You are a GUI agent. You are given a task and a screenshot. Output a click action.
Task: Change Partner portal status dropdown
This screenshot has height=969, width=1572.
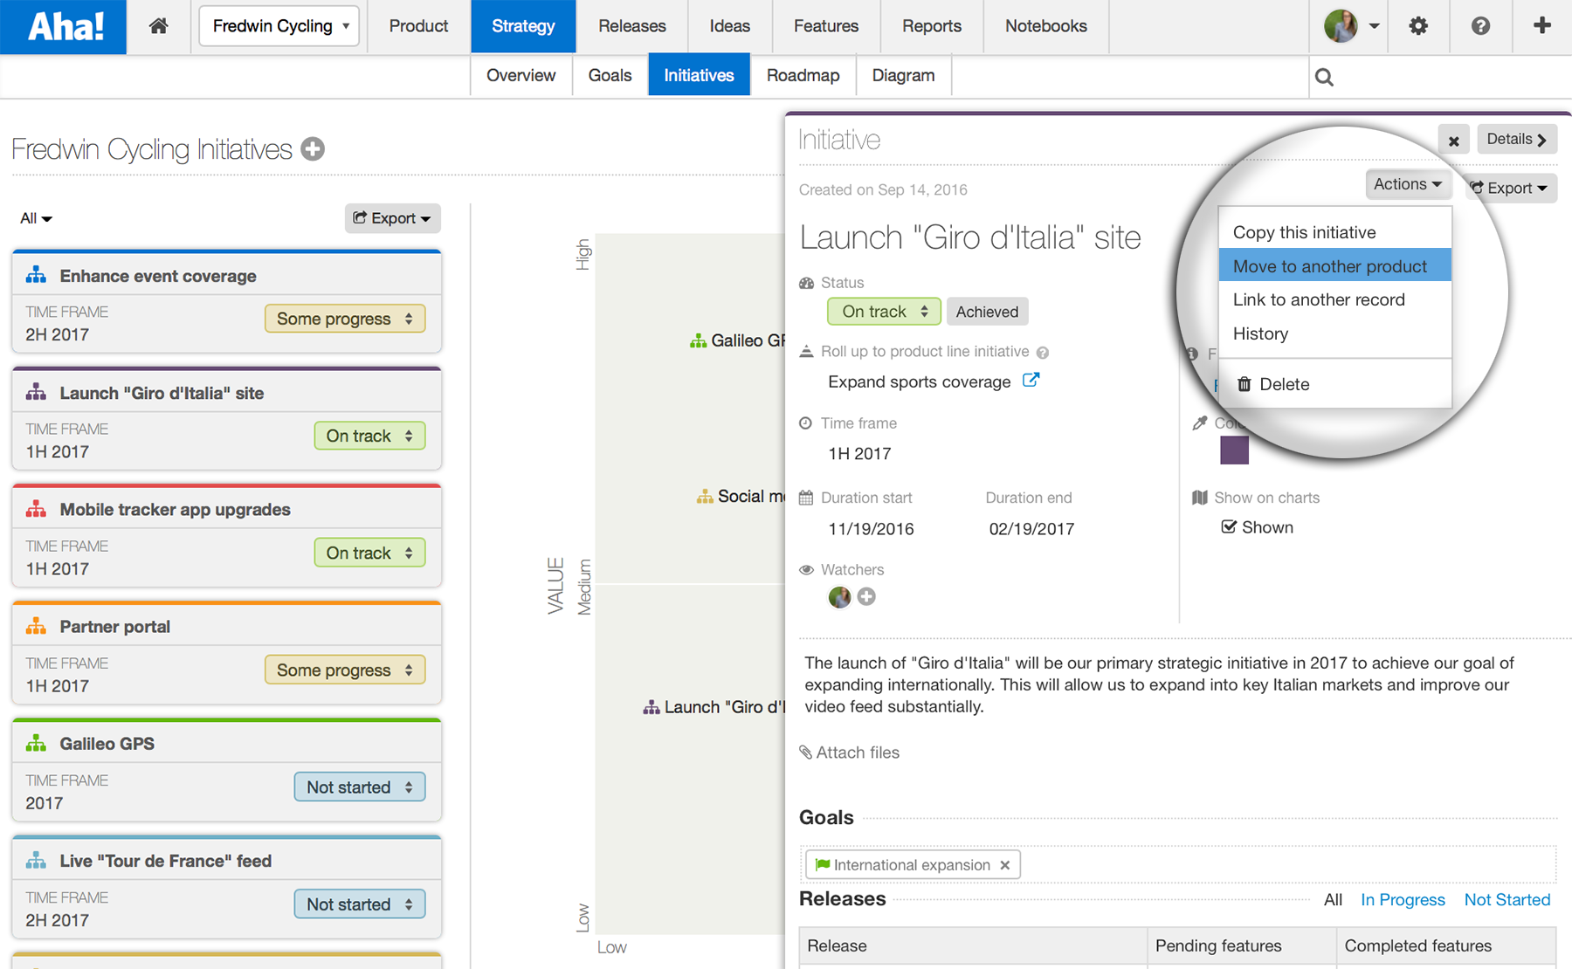pyautogui.click(x=345, y=670)
